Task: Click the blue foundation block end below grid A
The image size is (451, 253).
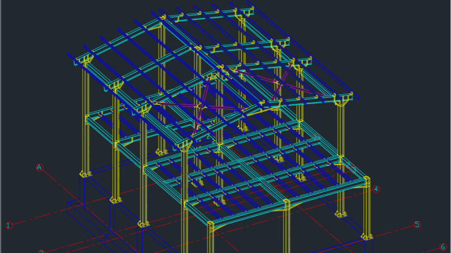Action: pos(73,208)
